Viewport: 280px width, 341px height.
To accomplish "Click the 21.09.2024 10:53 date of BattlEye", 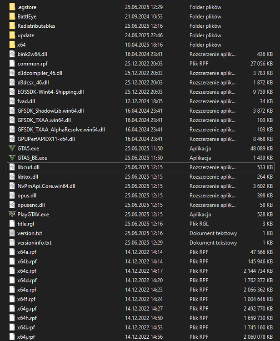I will pos(144,16).
